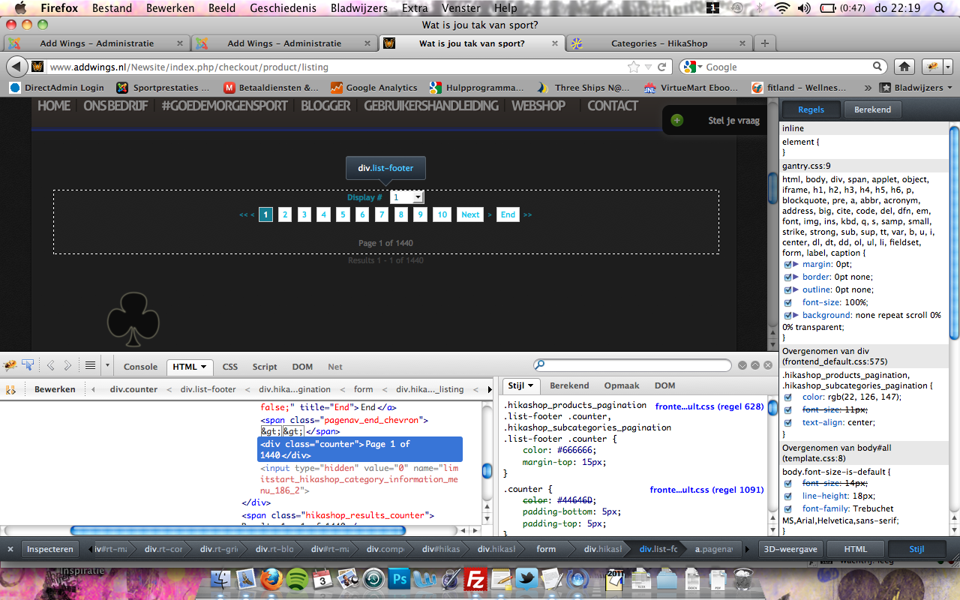Toggle Firebug command line lines icon
This screenshot has height=600, width=960.
pos(90,366)
